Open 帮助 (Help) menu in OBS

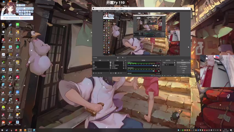click(x=130, y=11)
